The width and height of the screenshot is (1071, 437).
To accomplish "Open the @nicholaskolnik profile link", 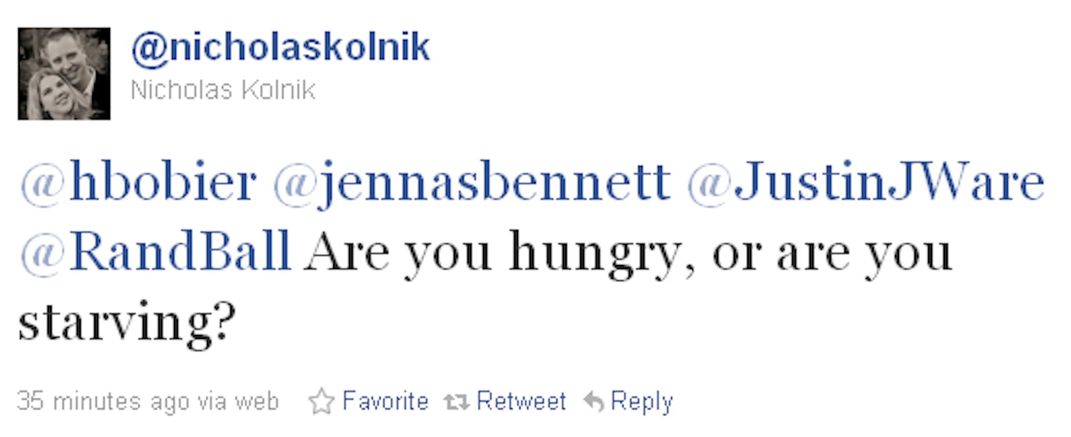I will (281, 48).
